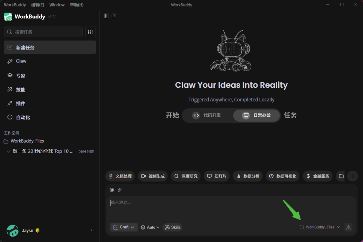Open the WorkBuddy menu in menu bar
The image size is (363, 242).
[x=15, y=5]
